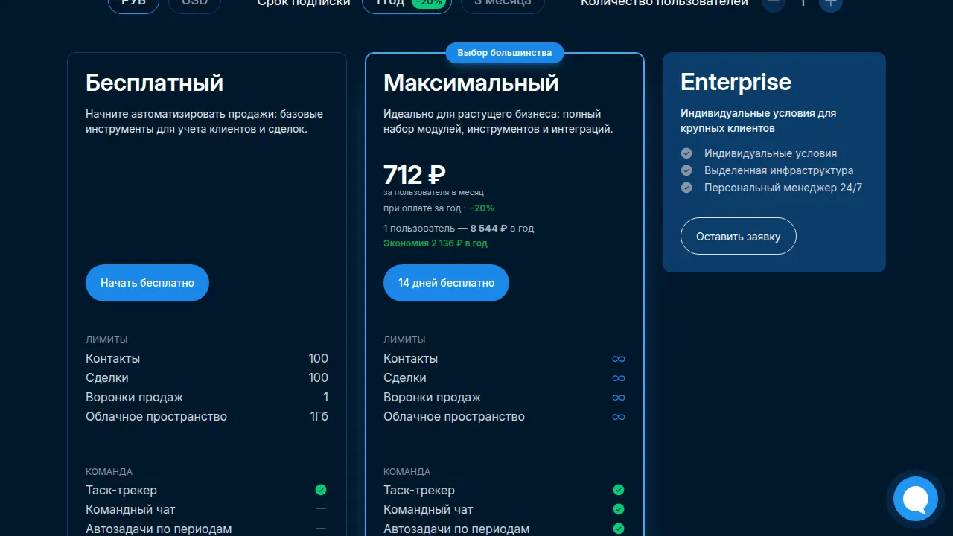Click check icon next to Индивидуальные условия
This screenshot has height=536, width=953.
(686, 153)
